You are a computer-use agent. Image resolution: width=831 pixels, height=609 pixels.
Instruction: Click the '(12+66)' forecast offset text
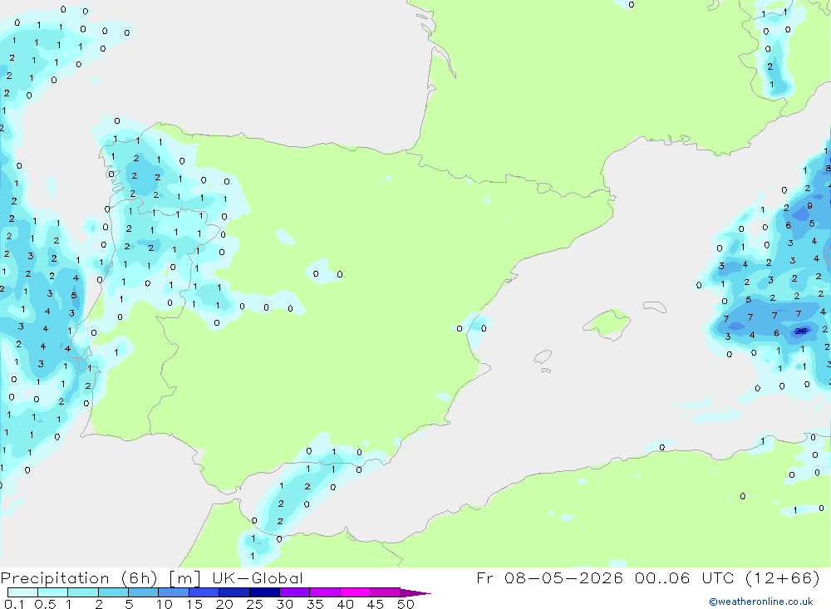pos(782,577)
